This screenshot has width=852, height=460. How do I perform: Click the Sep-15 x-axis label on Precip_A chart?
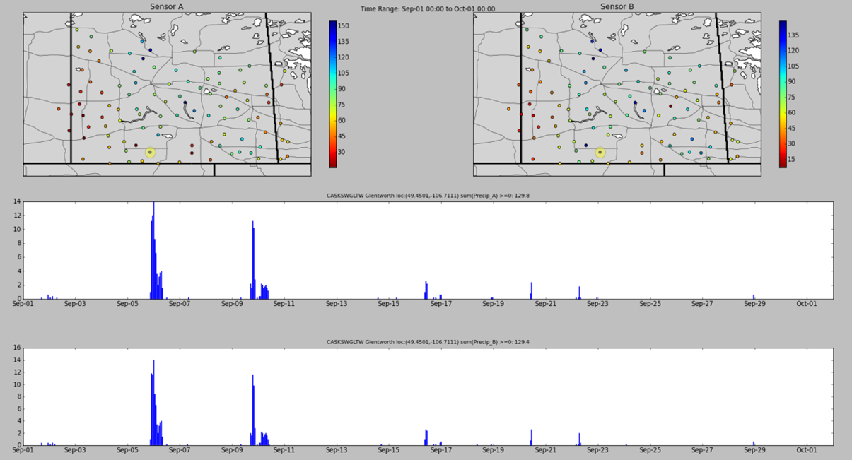tap(388, 304)
